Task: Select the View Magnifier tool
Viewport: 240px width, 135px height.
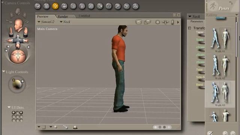Action: (117, 6)
